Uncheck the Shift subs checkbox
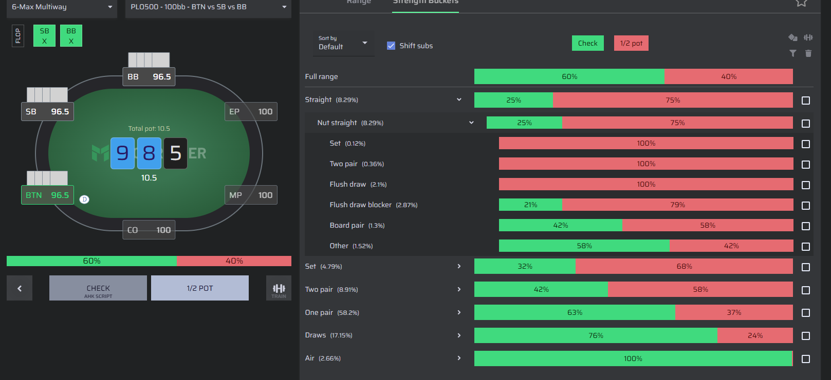Viewport: 831px width, 380px height. coord(391,46)
